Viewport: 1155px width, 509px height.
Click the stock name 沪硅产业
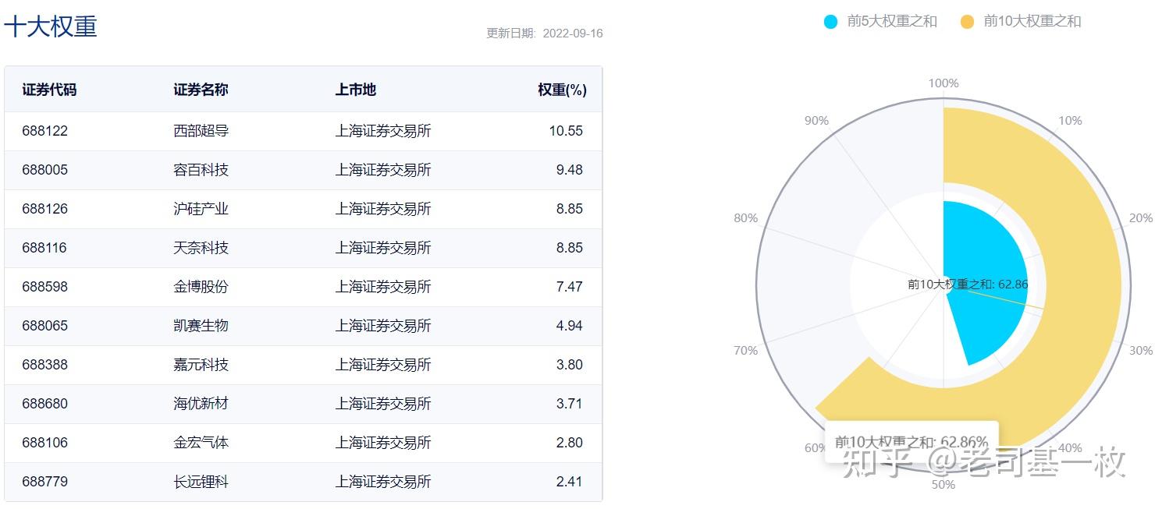point(201,209)
